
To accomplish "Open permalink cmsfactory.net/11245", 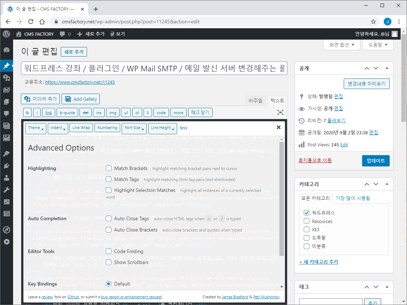I will [80, 82].
